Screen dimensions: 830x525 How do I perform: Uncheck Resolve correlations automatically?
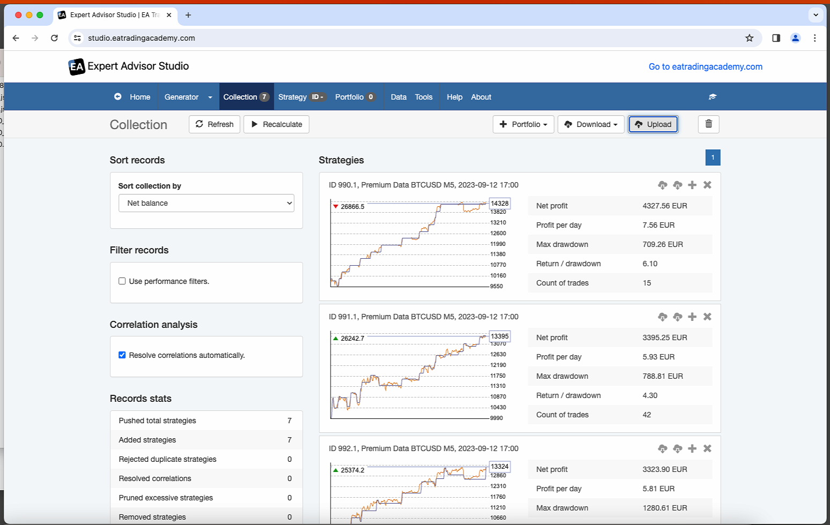122,355
